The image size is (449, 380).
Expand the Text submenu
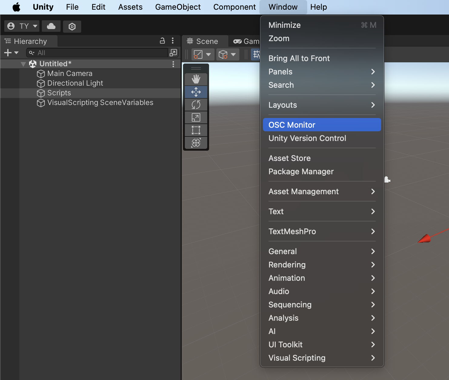point(322,211)
